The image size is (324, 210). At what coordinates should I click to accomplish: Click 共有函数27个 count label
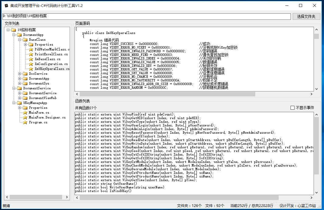(86, 108)
